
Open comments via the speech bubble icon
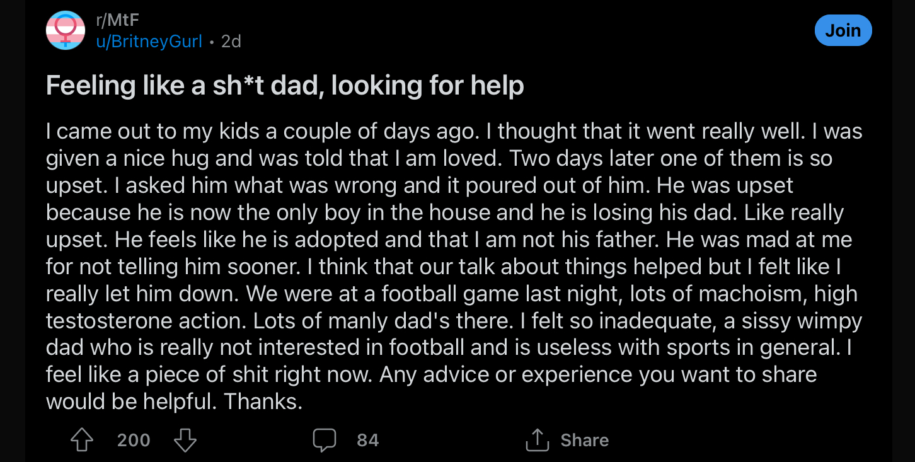point(325,440)
